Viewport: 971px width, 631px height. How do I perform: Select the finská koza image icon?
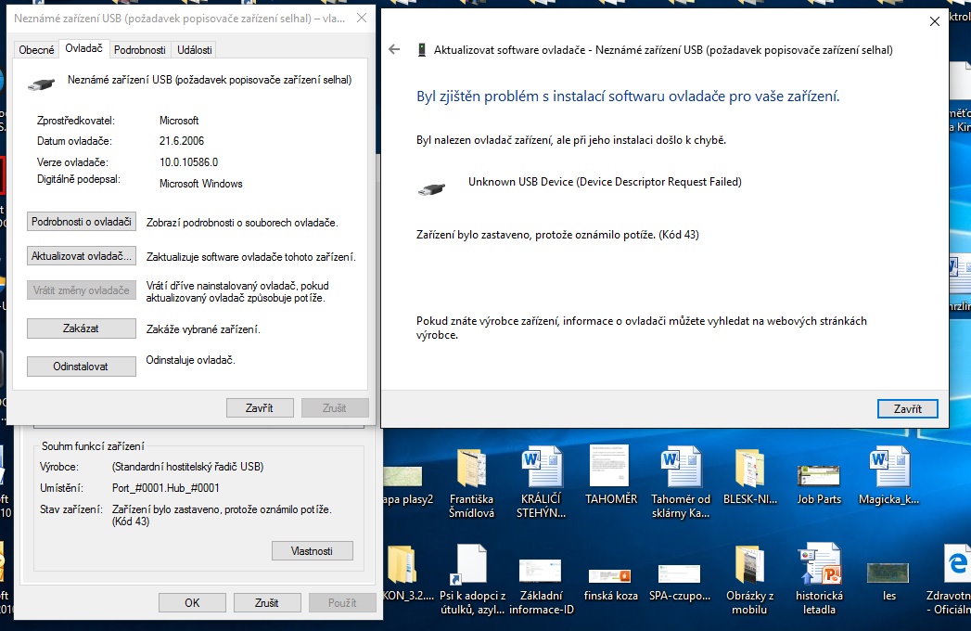click(x=610, y=585)
